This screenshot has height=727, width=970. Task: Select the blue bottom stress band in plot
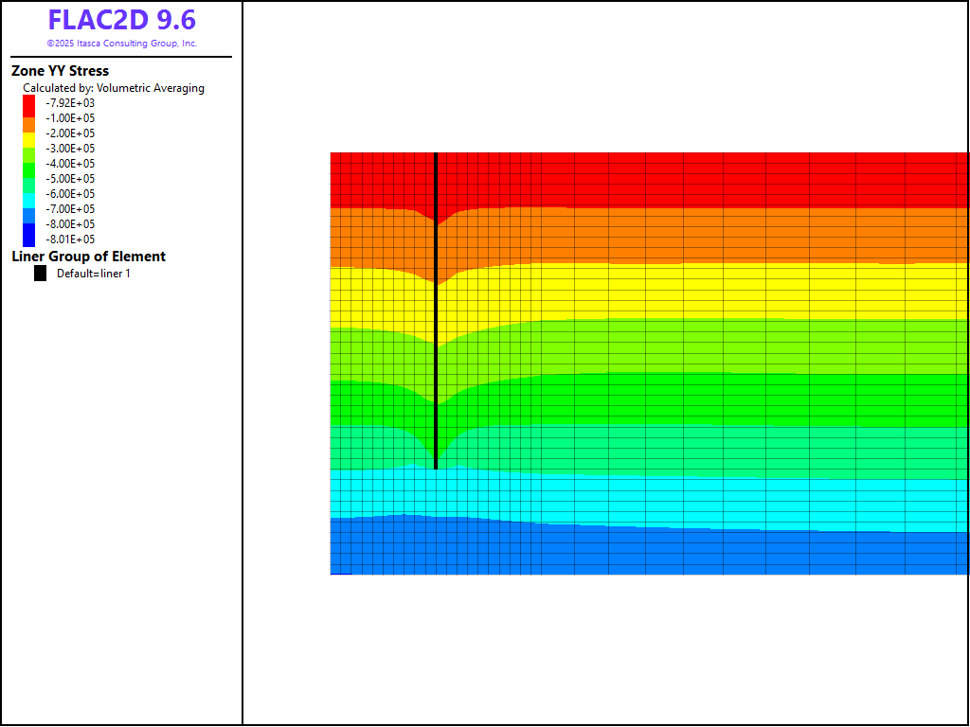[663, 554]
